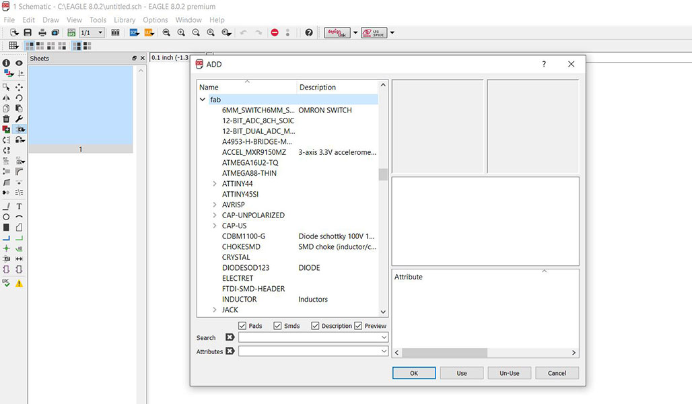692x404 pixels.
Task: Select the Rotate tool
Action: 19,98
